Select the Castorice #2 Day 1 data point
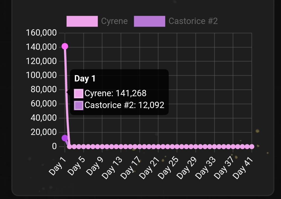Image resolution: width=281 pixels, height=199 pixels. pos(65,138)
